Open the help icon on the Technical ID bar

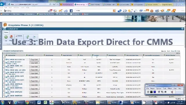[182, 29]
